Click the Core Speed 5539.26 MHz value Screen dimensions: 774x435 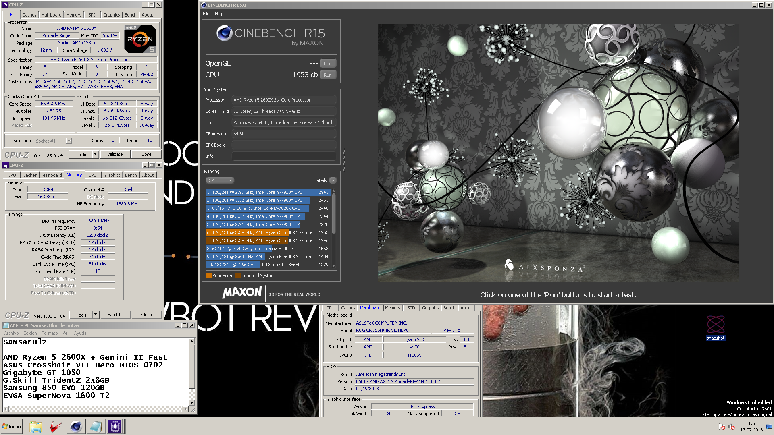[54, 104]
